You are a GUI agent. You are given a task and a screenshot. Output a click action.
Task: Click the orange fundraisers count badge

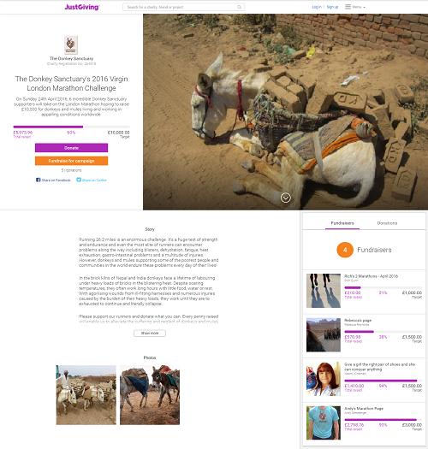point(345,250)
